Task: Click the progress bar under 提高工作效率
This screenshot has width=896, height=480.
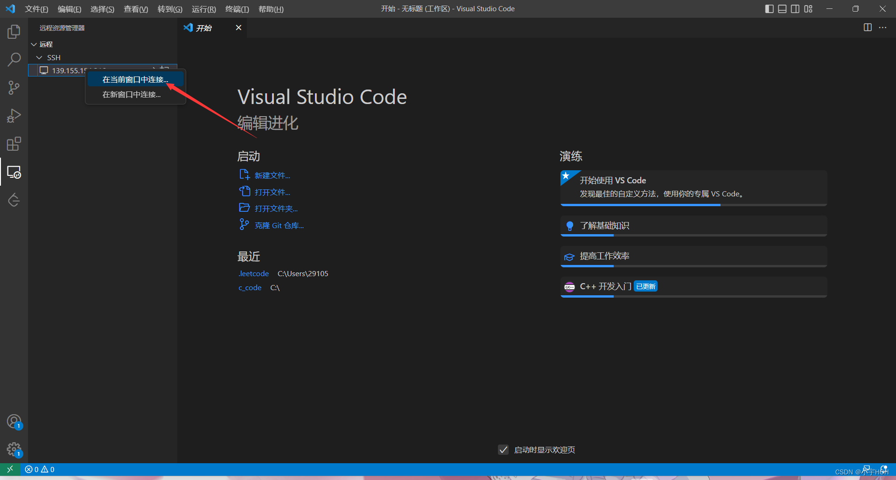Action: pyautogui.click(x=693, y=266)
